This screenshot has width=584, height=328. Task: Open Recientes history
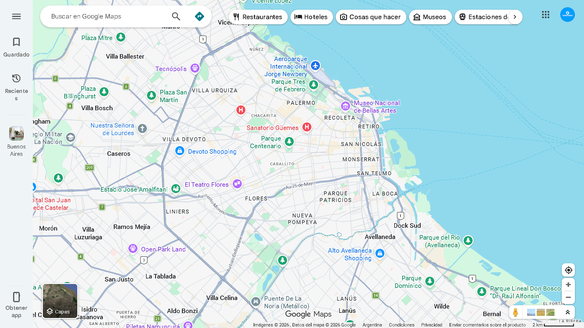(x=16, y=87)
